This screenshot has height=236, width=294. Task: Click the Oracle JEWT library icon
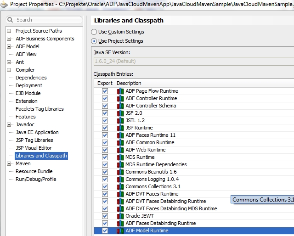click(x=120, y=216)
